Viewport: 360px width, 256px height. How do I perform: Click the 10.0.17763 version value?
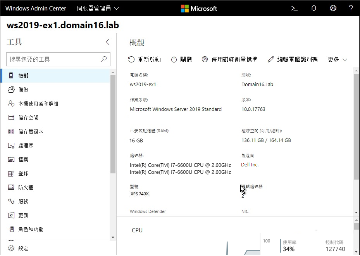point(253,109)
